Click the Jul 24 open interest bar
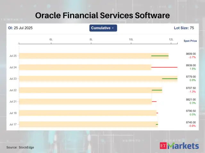The width and height of the screenshot is (205, 153). point(85,67)
